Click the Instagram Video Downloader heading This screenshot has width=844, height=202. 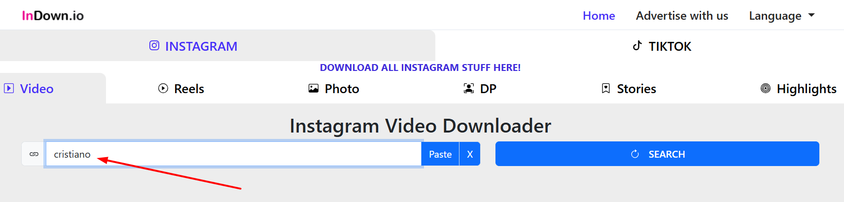421,126
